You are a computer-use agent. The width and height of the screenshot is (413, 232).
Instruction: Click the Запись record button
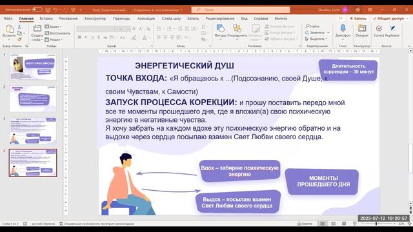click(x=358, y=19)
